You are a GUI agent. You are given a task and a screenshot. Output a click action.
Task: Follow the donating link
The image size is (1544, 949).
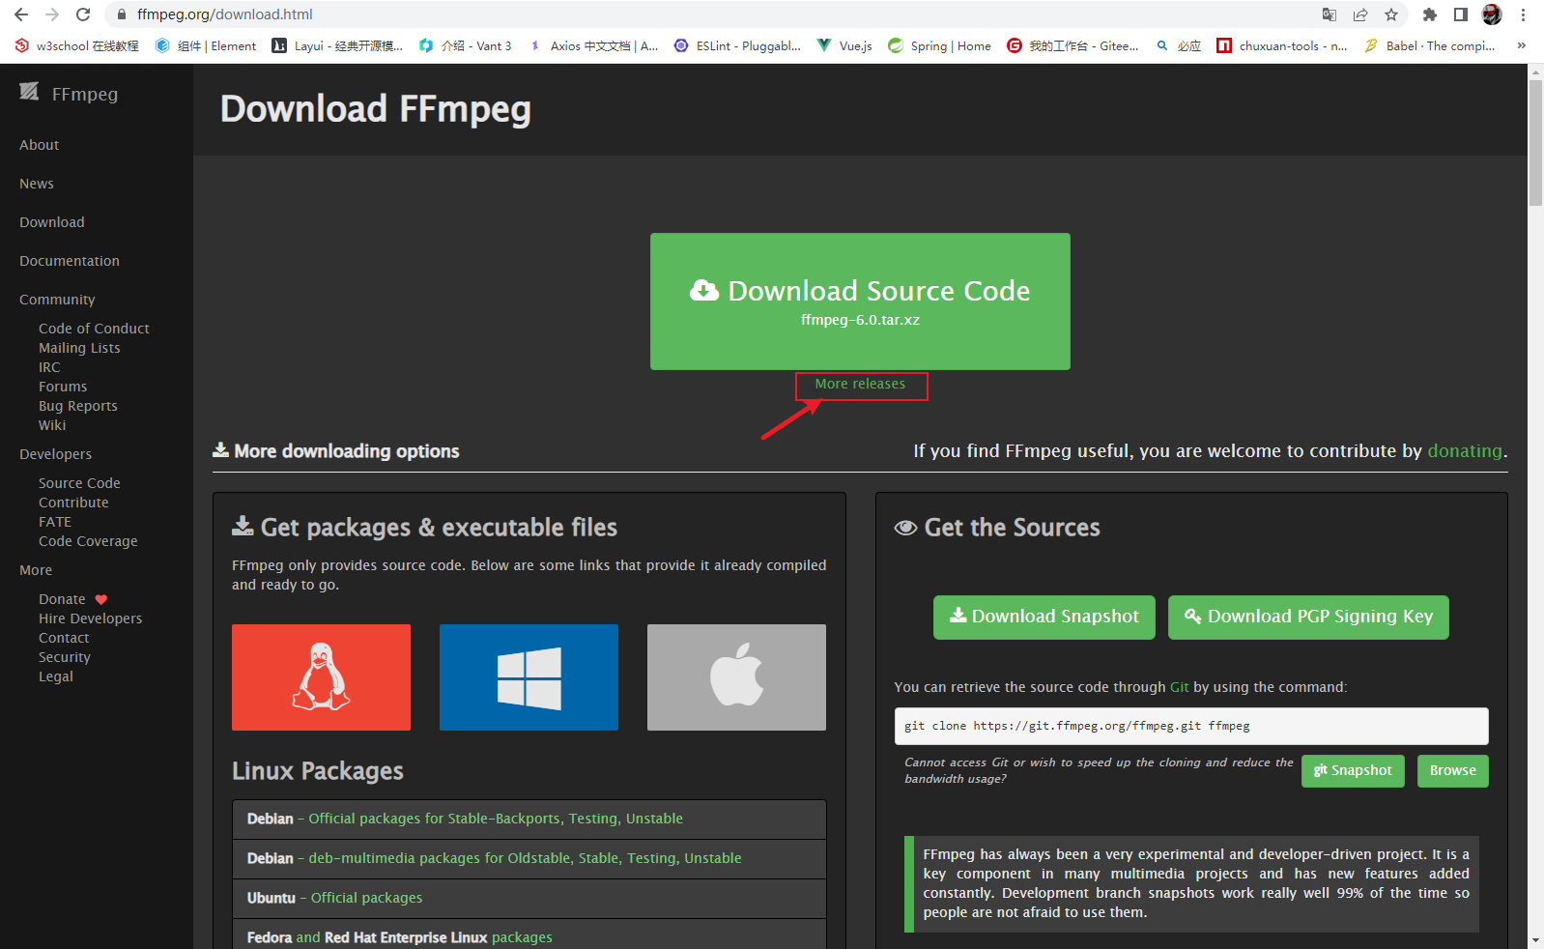pos(1465,451)
